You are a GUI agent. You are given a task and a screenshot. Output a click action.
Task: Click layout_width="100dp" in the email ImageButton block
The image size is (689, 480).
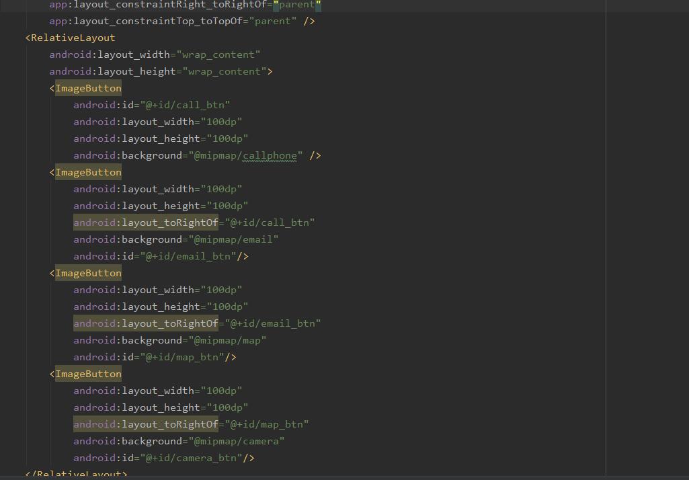click(x=158, y=189)
